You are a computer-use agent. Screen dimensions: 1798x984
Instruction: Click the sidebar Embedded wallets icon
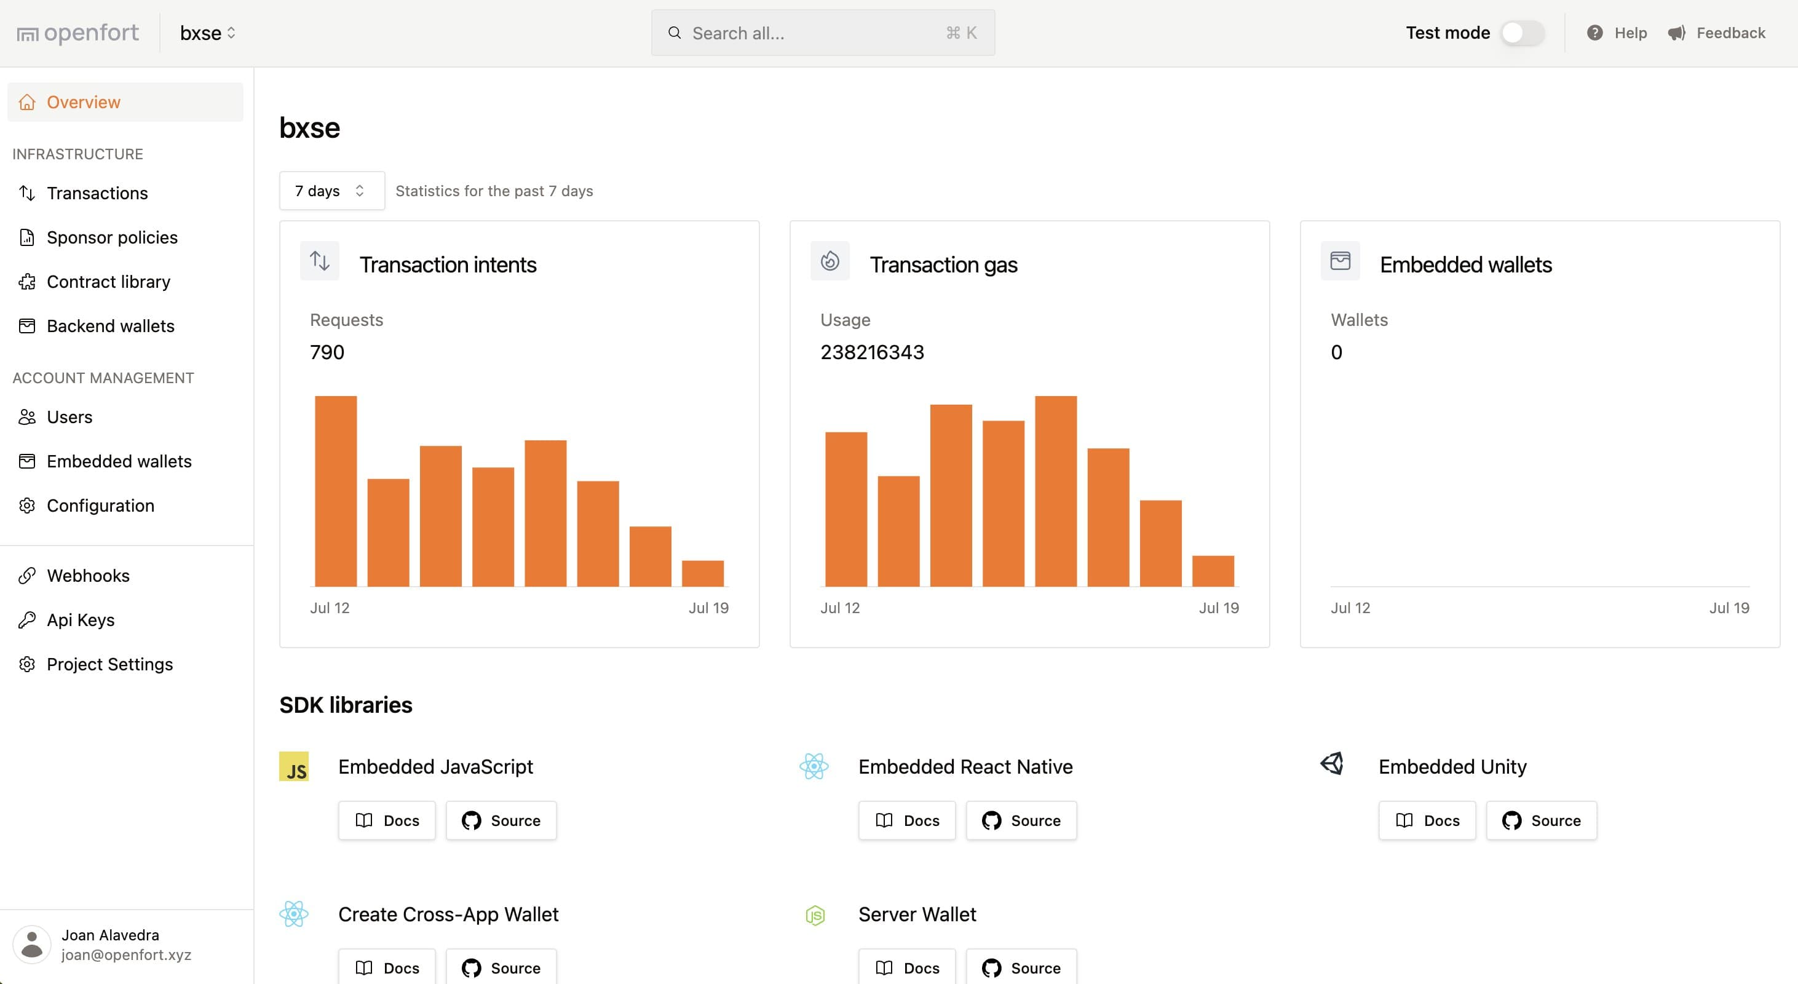click(27, 461)
